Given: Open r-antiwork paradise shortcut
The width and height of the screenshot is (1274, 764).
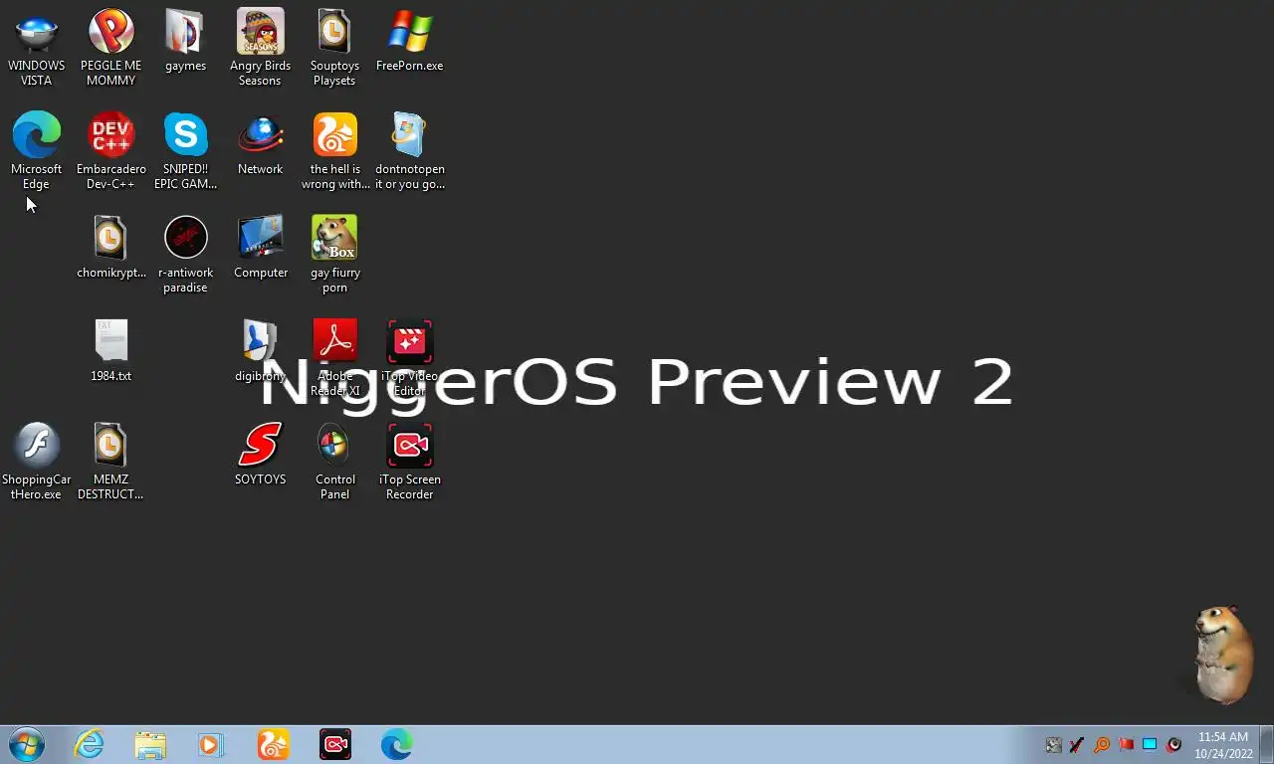Looking at the screenshot, I should pyautogui.click(x=185, y=254).
